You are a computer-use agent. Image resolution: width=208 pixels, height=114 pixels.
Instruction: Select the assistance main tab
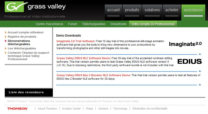pyautogui.click(x=193, y=12)
